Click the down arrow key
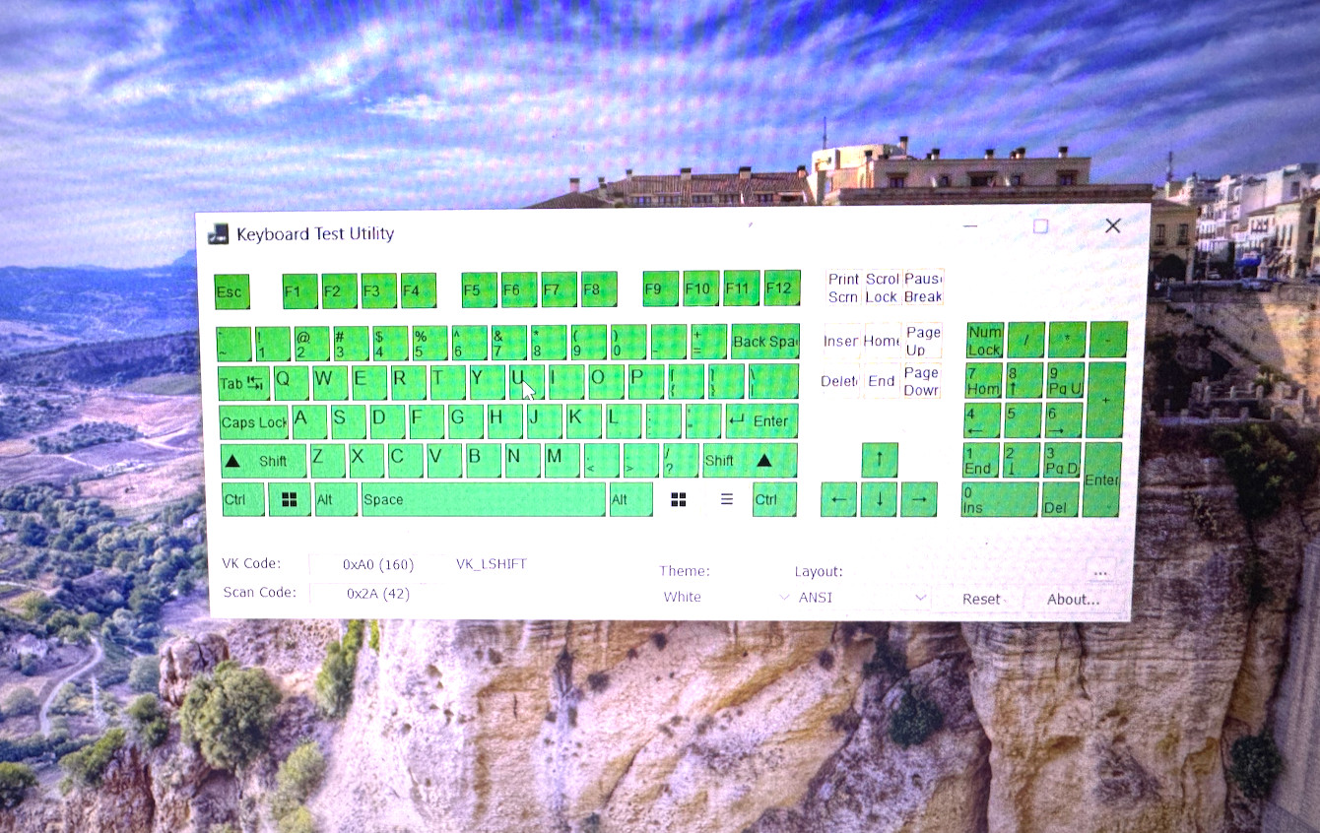This screenshot has height=833, width=1320. (879, 499)
